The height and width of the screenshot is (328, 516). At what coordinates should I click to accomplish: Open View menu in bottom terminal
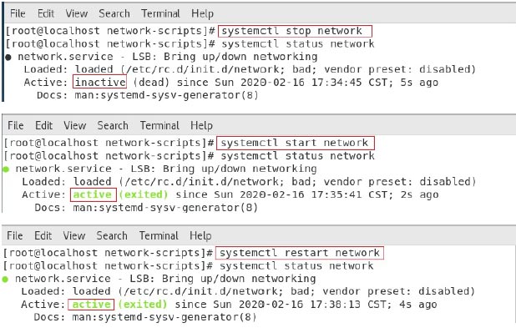(74, 235)
